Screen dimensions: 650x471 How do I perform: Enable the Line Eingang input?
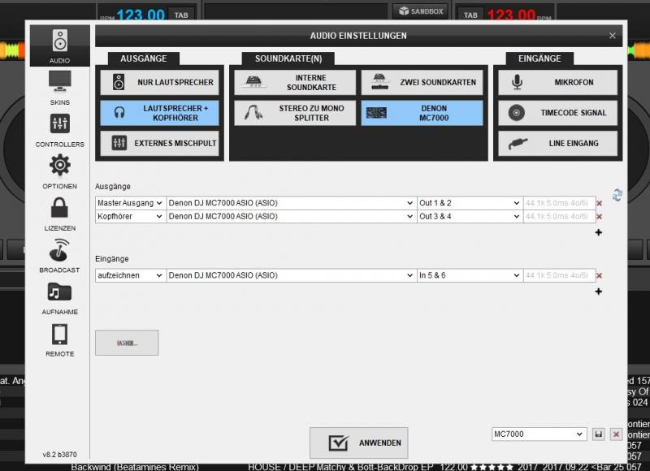click(x=557, y=143)
